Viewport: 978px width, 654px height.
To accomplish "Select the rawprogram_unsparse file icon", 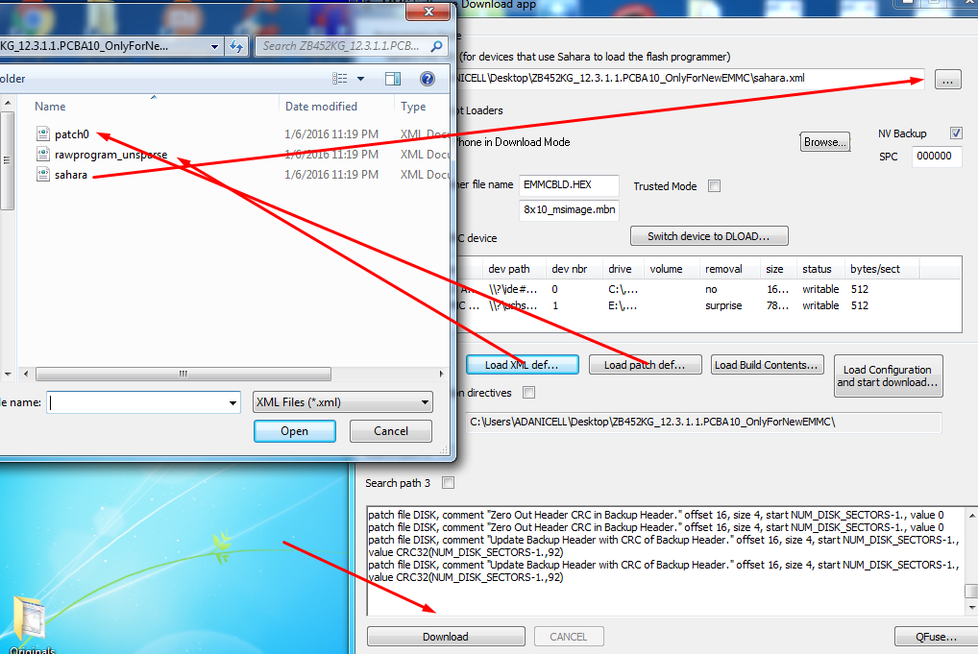I will click(43, 154).
